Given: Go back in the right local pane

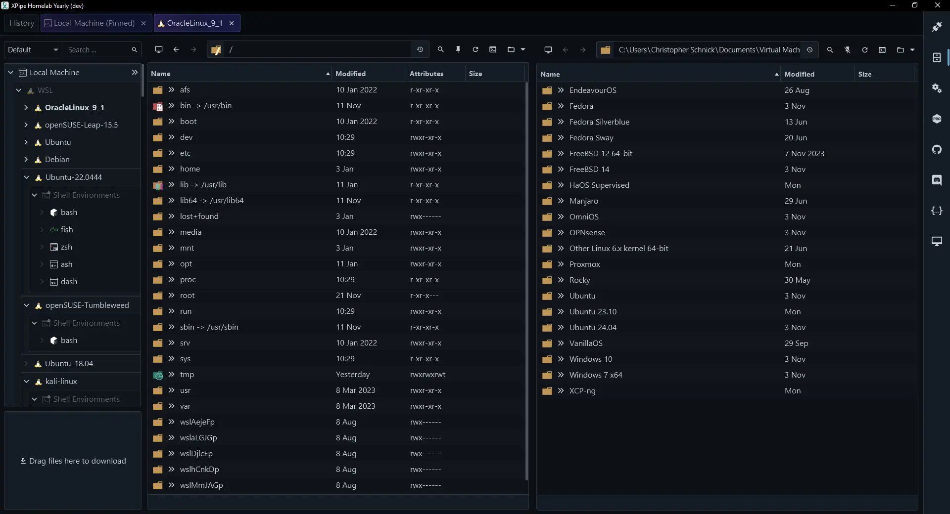Looking at the screenshot, I should pyautogui.click(x=566, y=49).
